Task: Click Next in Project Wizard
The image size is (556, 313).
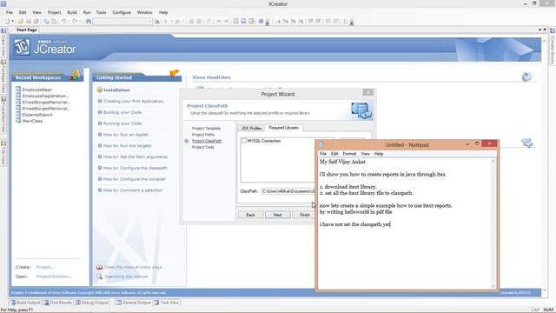Action: click(278, 215)
